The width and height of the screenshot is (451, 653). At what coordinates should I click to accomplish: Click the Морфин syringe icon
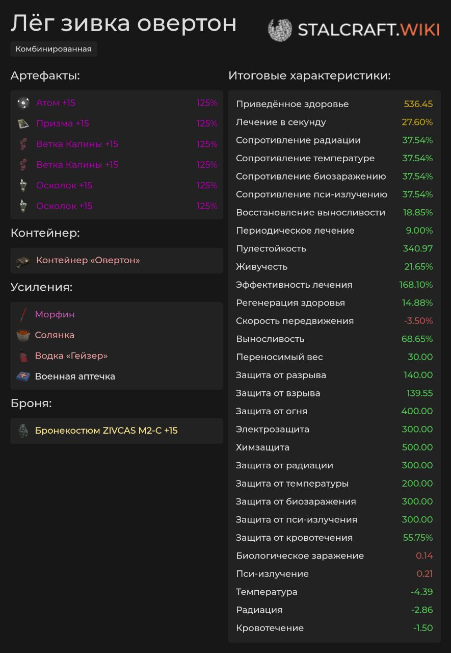point(23,315)
